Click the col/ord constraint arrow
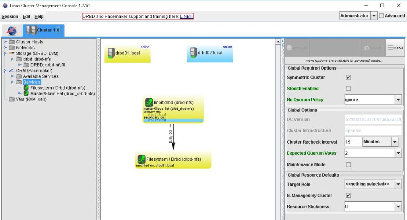407x220 pixels. 173,136
